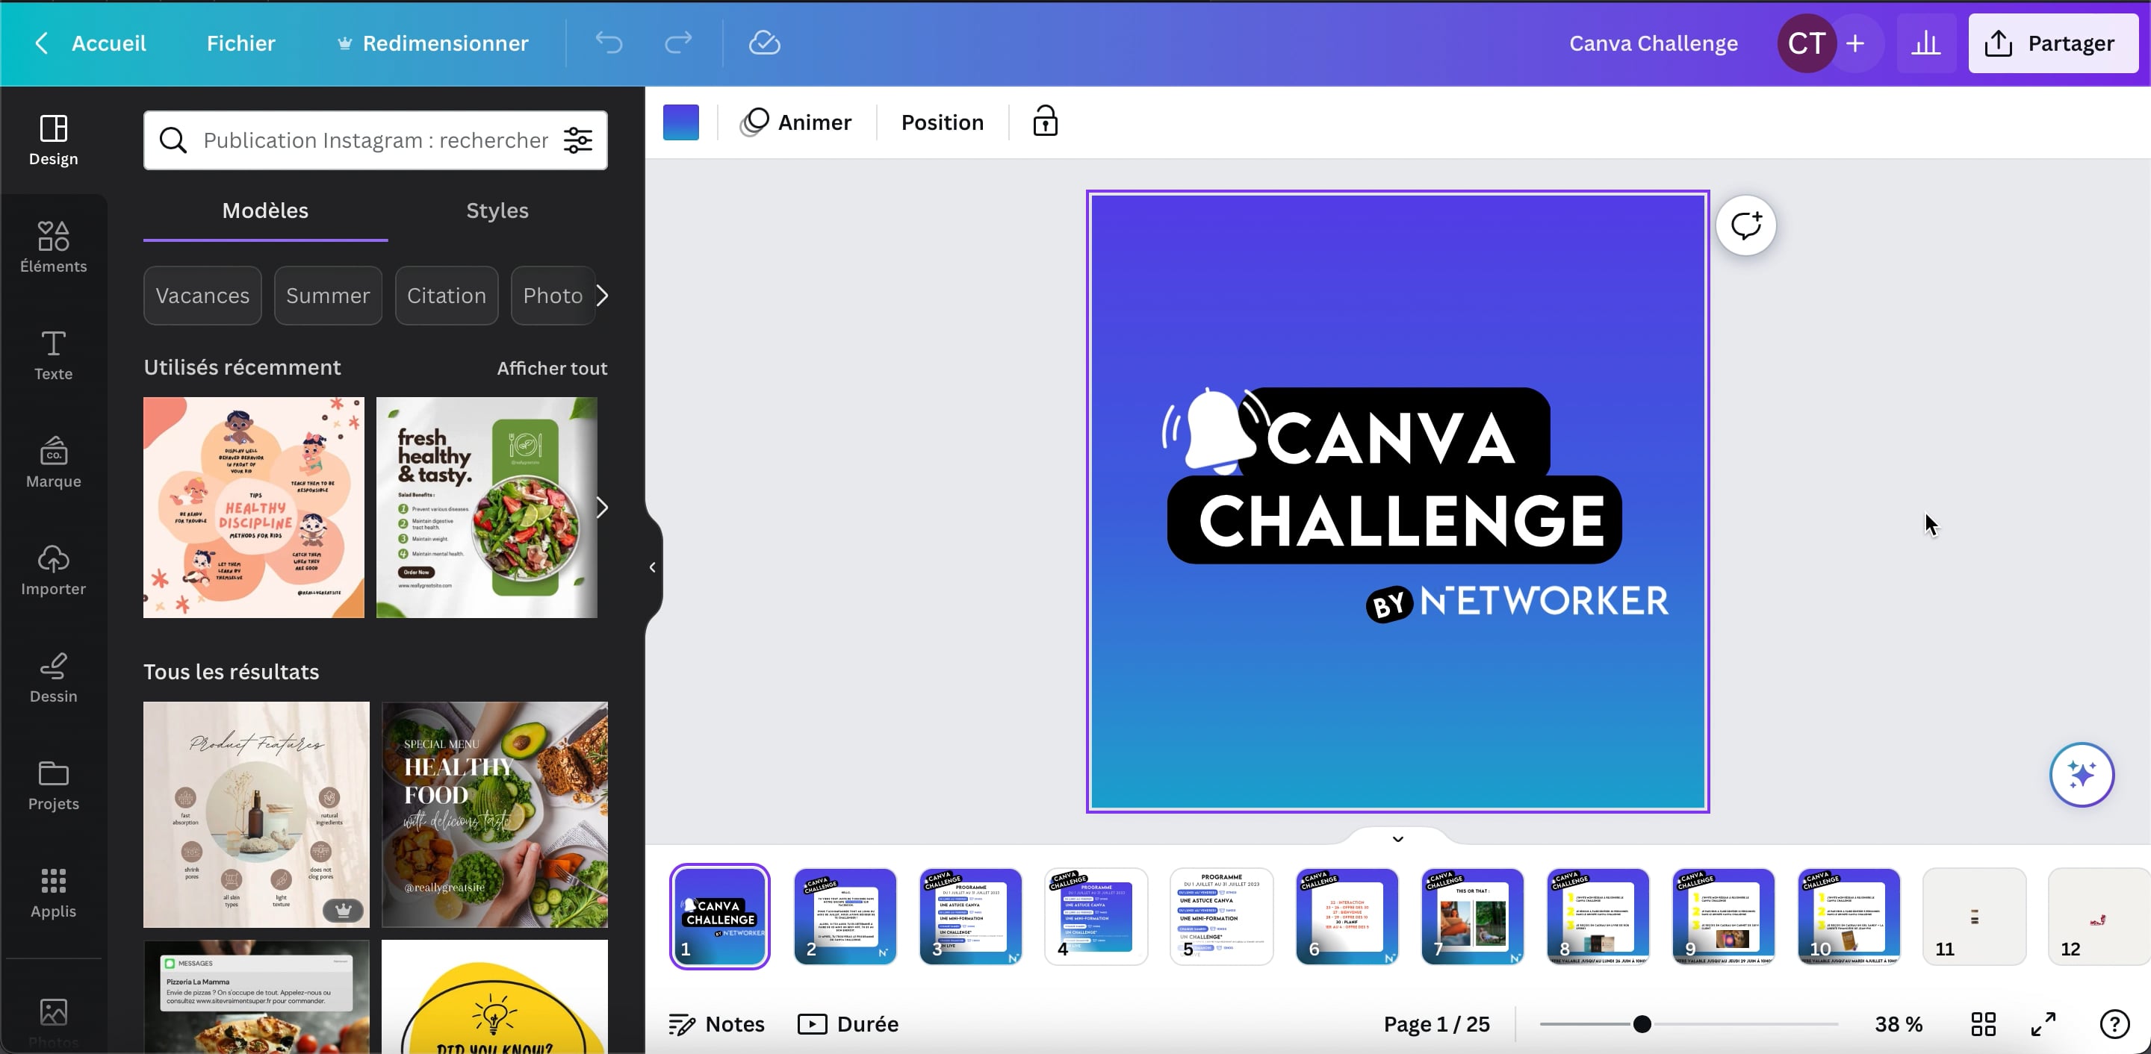Click the Partager share button
The height and width of the screenshot is (1054, 2151).
click(2053, 43)
